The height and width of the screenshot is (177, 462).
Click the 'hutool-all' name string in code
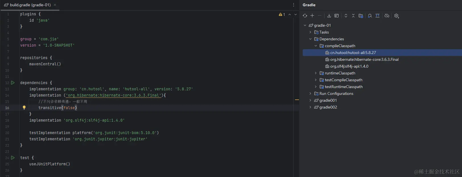pyautogui.click(x=136, y=89)
